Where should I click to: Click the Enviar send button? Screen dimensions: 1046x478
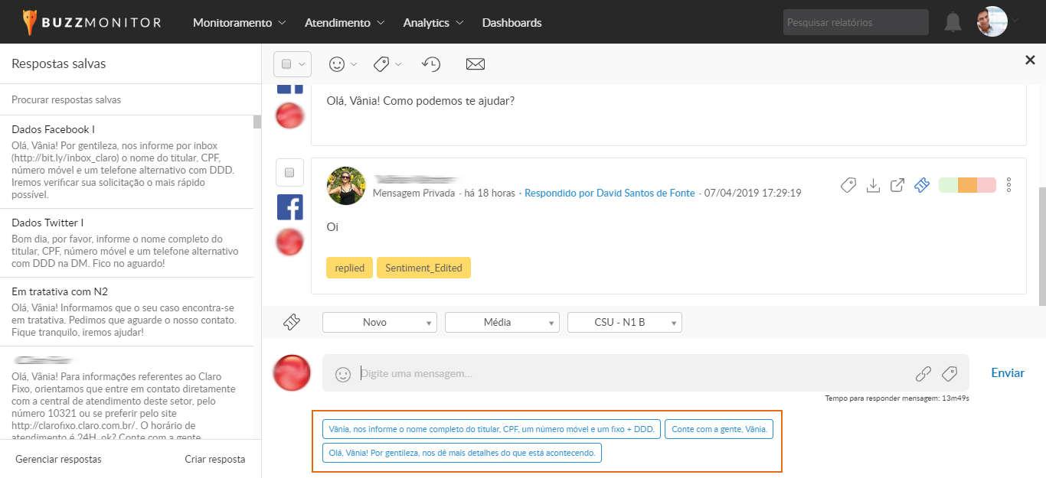point(1007,373)
